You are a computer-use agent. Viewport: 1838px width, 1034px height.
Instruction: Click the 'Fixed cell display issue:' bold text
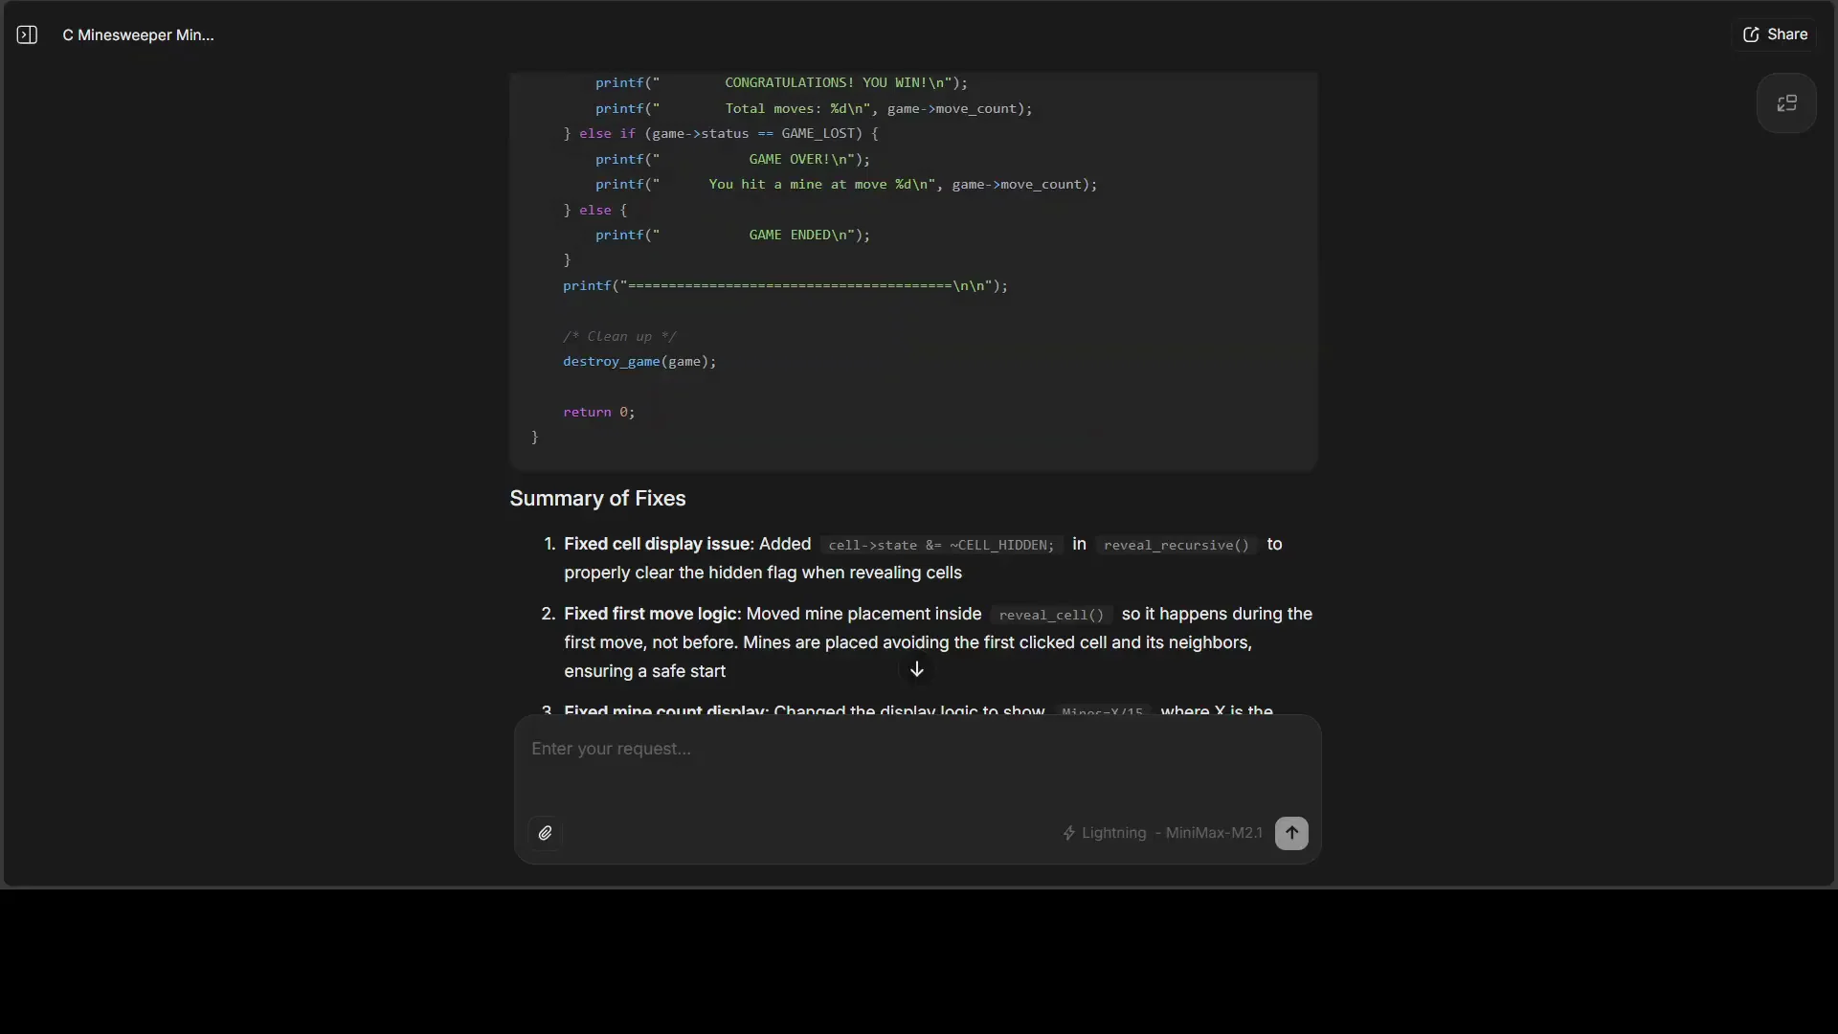[x=659, y=545]
